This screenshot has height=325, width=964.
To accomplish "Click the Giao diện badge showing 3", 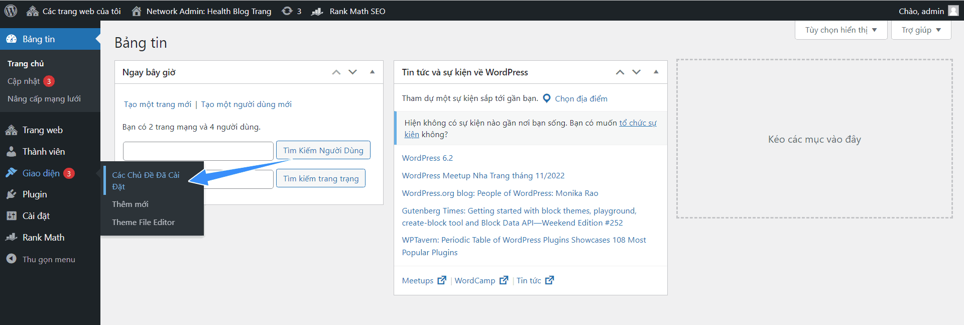I will point(69,173).
